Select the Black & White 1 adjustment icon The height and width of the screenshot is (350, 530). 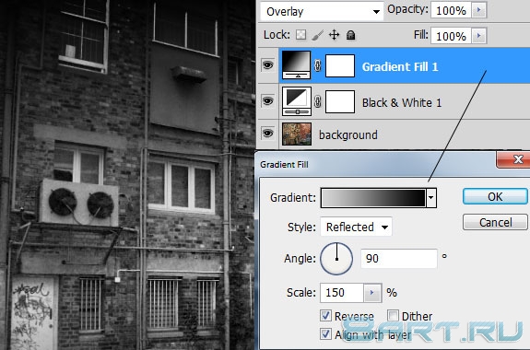[297, 101]
